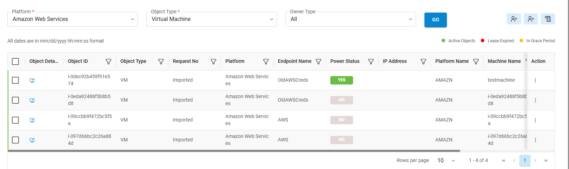Click the remove owner icon button
569x169 pixels.
514,19
